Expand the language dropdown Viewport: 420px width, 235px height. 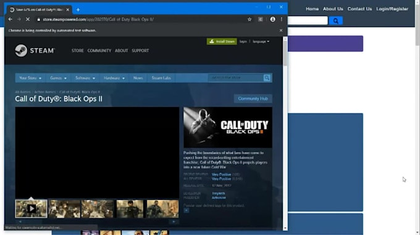[x=261, y=41]
